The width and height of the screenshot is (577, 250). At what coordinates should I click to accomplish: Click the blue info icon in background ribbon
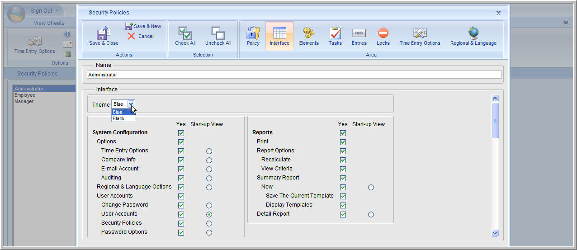click(67, 34)
